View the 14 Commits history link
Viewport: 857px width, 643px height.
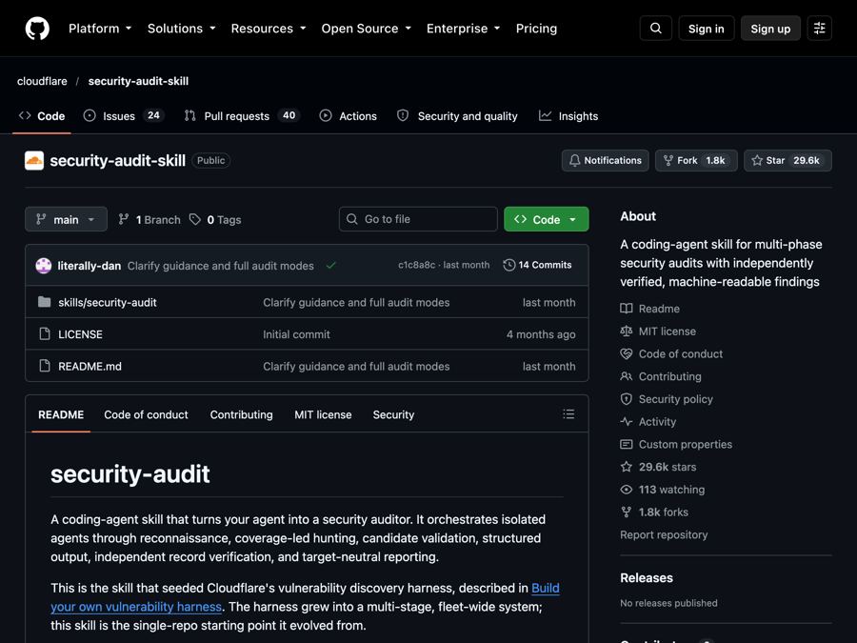tap(537, 265)
